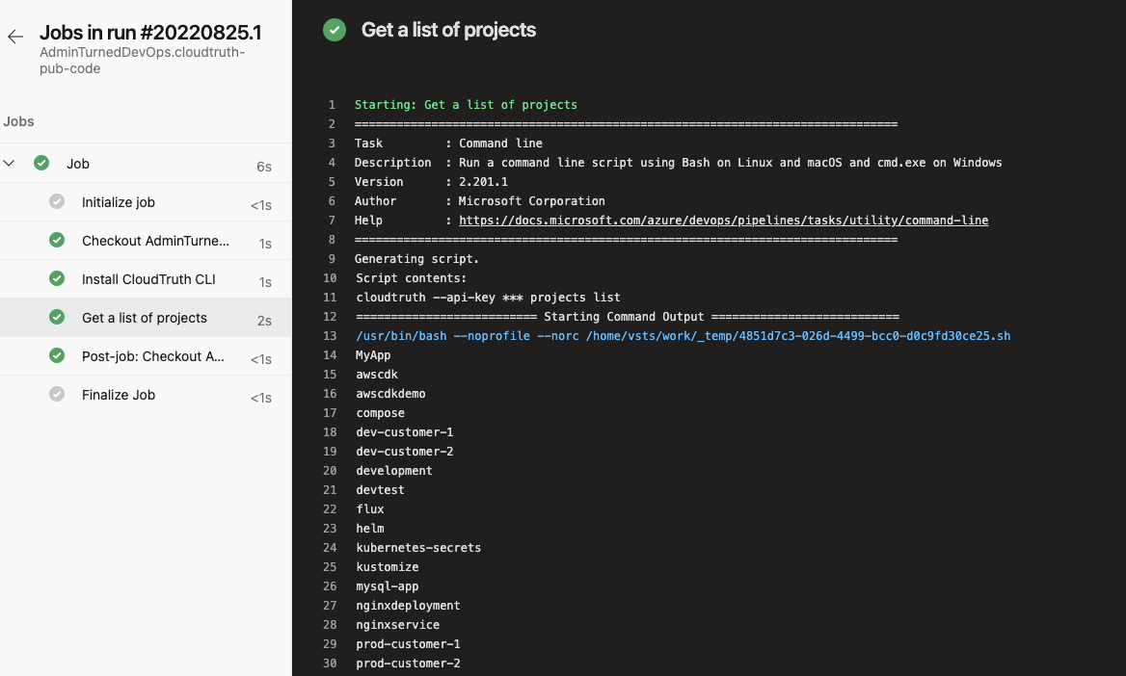Click the green check icon for Checkout AdminTurne...
This screenshot has width=1126, height=676.
(x=57, y=240)
